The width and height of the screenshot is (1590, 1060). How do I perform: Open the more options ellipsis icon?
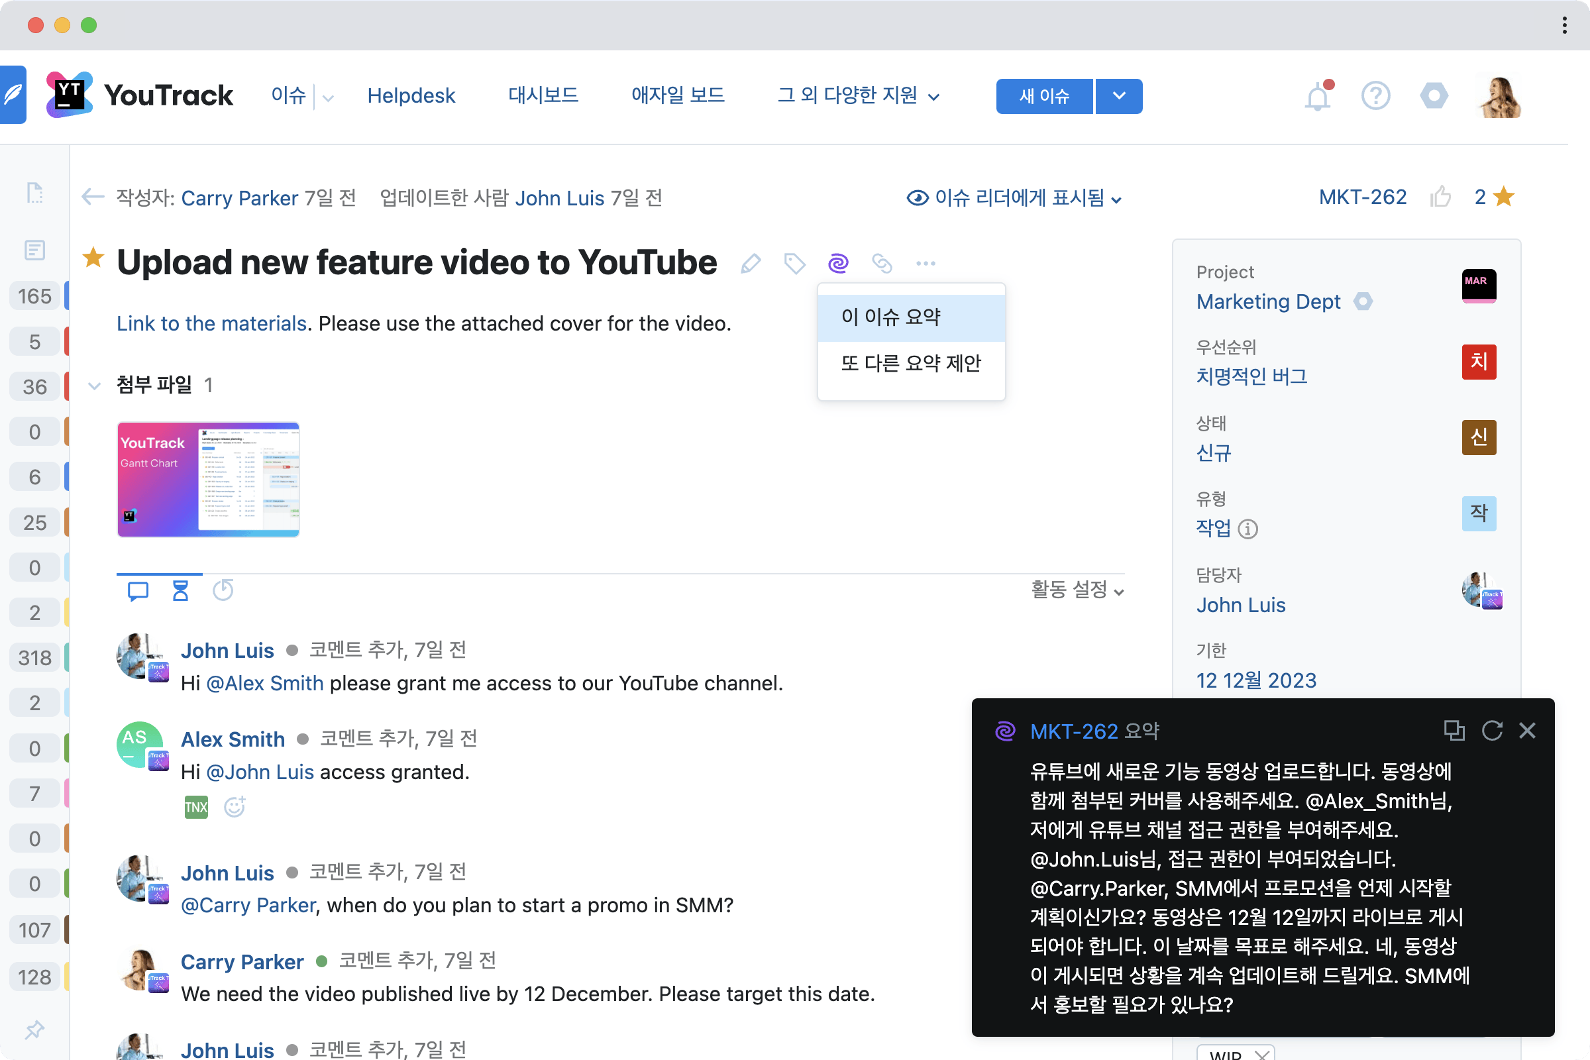pyautogui.click(x=926, y=264)
